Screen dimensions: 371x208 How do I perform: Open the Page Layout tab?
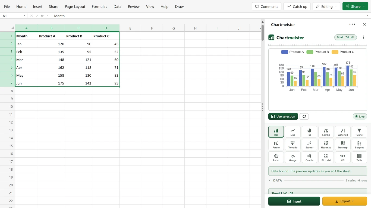coord(75,6)
